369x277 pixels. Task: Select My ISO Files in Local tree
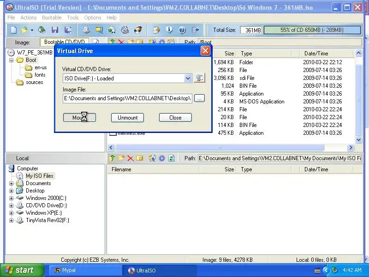[x=40, y=176]
